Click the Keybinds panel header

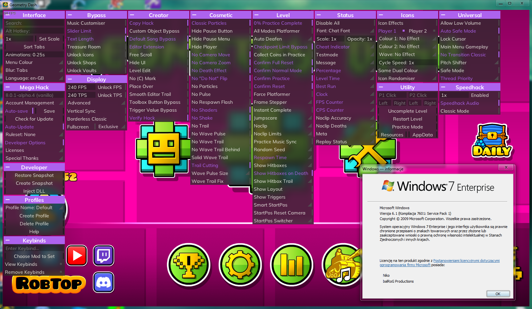[34, 240]
